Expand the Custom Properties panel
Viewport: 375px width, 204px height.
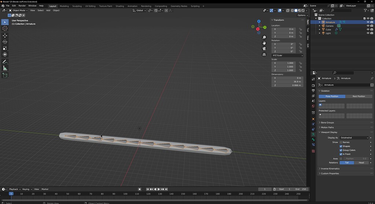(330, 174)
